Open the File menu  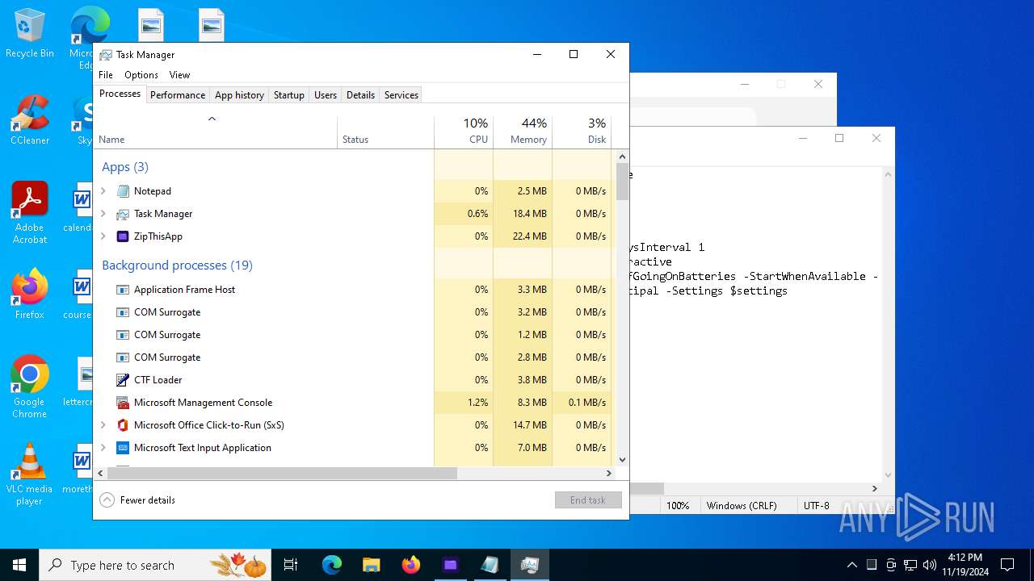coord(106,75)
